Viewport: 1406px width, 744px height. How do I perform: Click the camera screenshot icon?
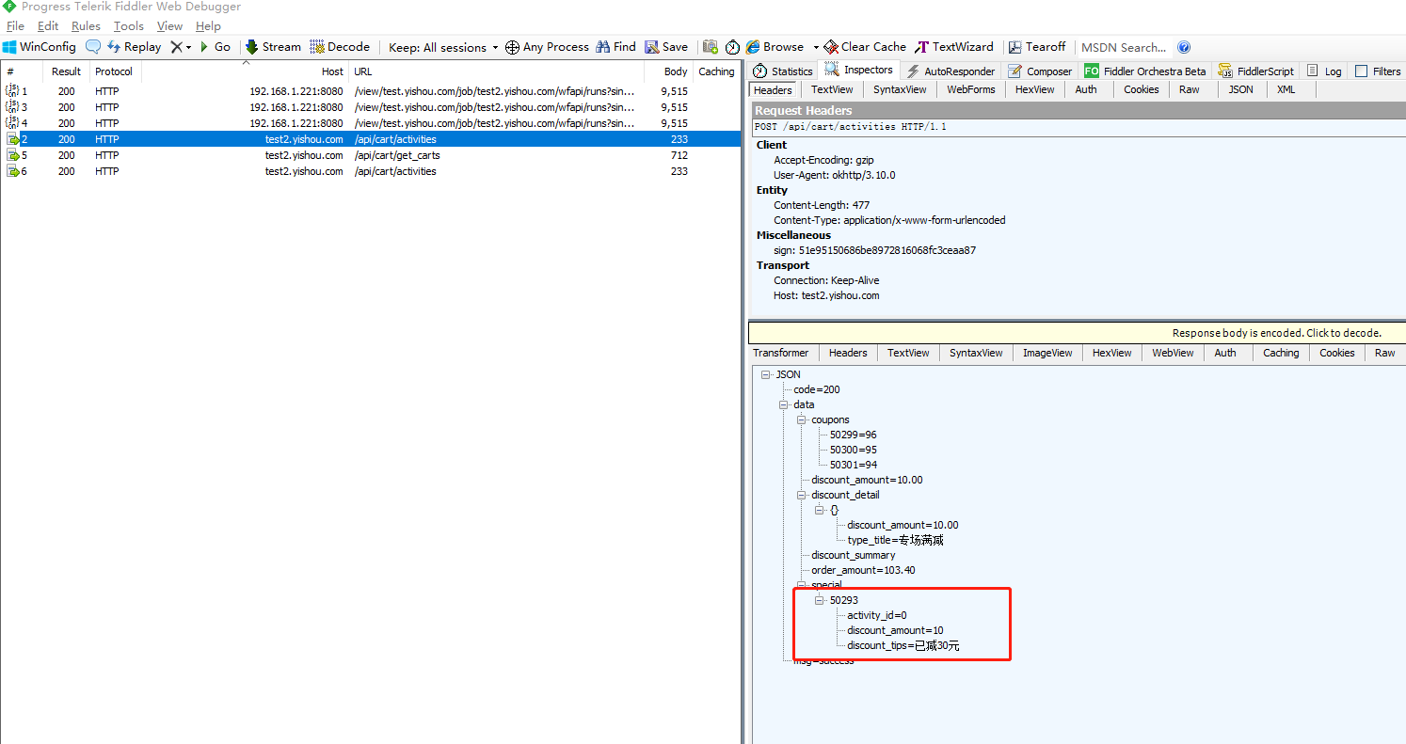711,47
